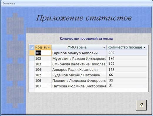Open the ФИО врача column dropdown arrow
Viewport: 153px width, 116px height.
[x=104, y=48]
